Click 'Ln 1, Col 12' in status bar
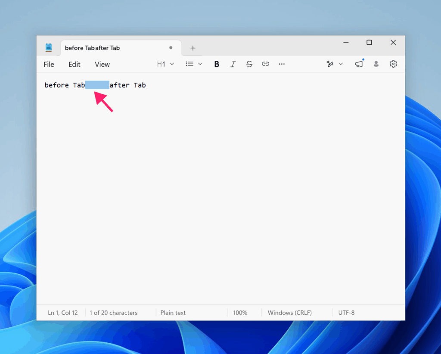Screen dimensions: 441x354 tap(63, 313)
